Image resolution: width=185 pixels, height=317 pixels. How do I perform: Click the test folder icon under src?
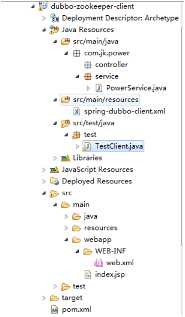65,287
